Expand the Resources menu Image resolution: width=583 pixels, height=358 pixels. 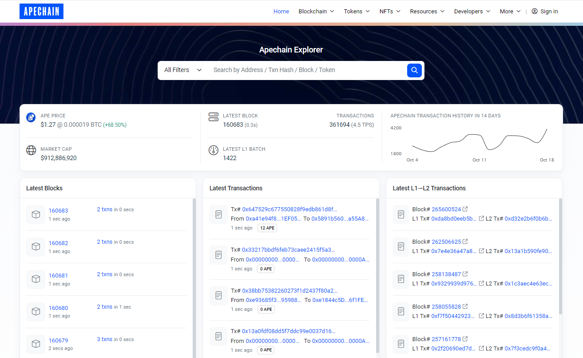(428, 11)
